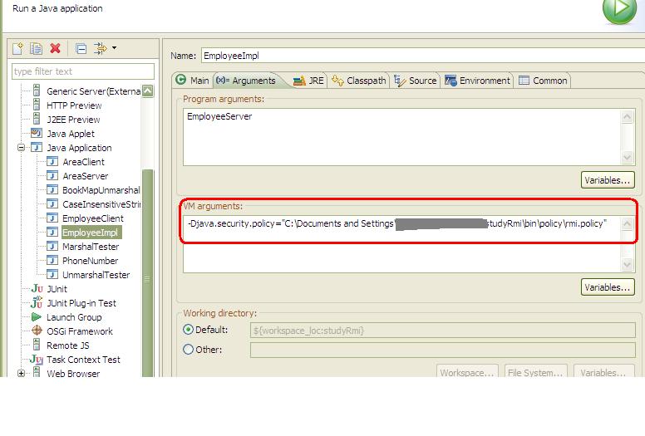The width and height of the screenshot is (645, 436).
Task: Select Generic Server(External) configuration type
Action: pos(93,91)
